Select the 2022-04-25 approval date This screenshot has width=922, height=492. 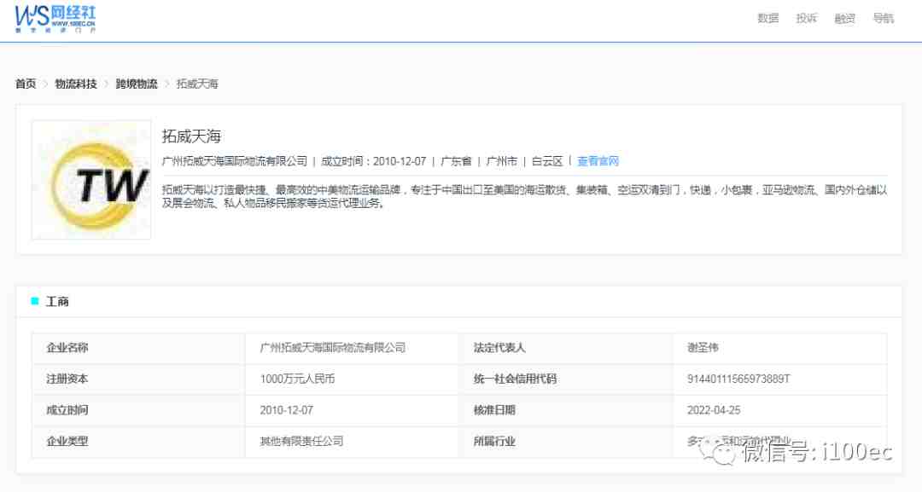[x=779, y=410]
